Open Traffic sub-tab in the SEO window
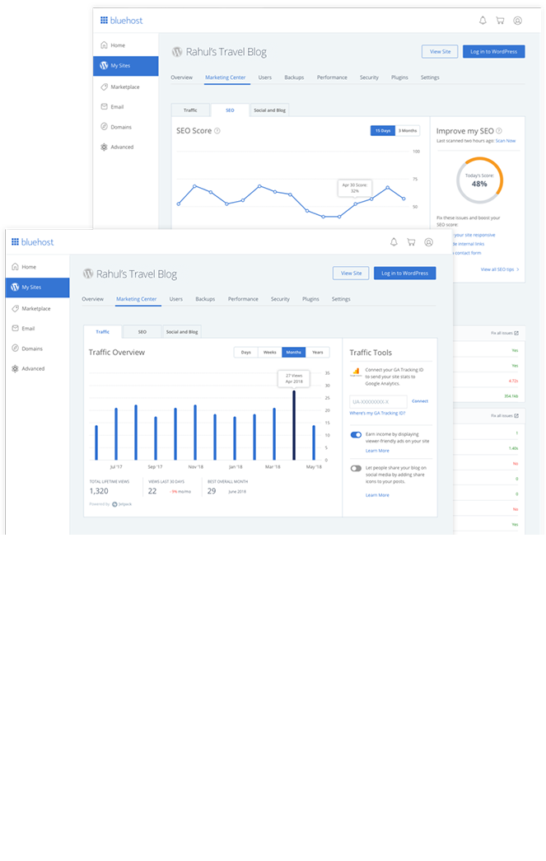546x861 pixels. click(x=190, y=110)
